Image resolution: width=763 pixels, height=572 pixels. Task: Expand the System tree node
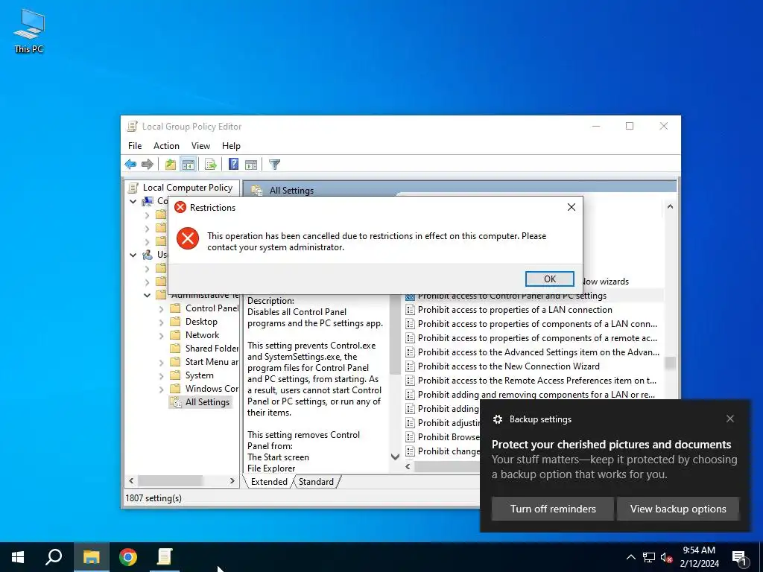(x=161, y=375)
